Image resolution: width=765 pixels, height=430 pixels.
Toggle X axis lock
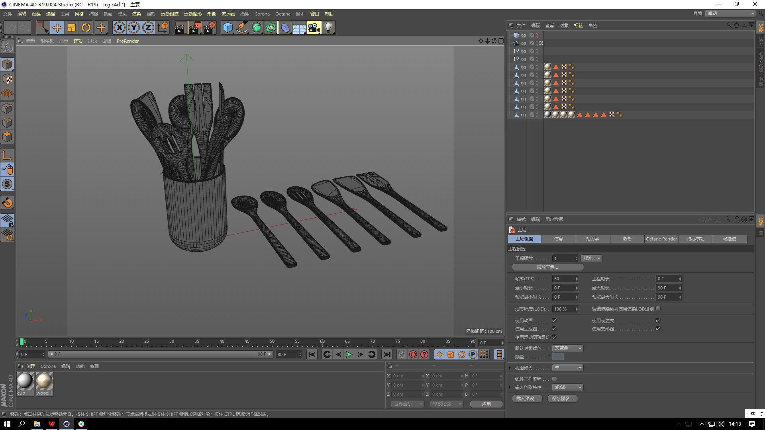point(120,28)
